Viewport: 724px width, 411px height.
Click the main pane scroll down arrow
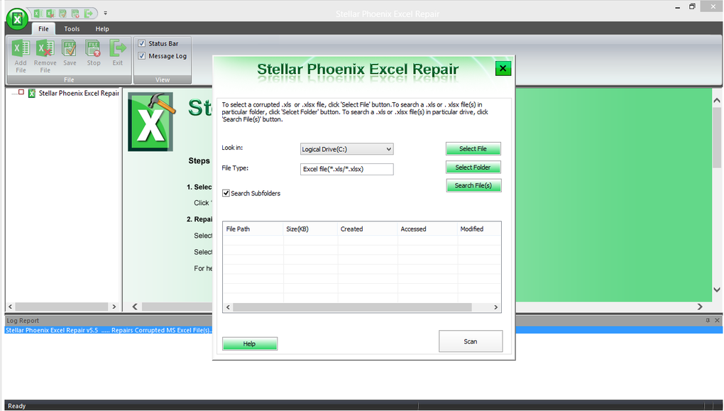coord(717,290)
